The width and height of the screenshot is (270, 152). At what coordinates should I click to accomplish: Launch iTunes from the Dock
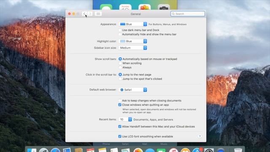173,150
